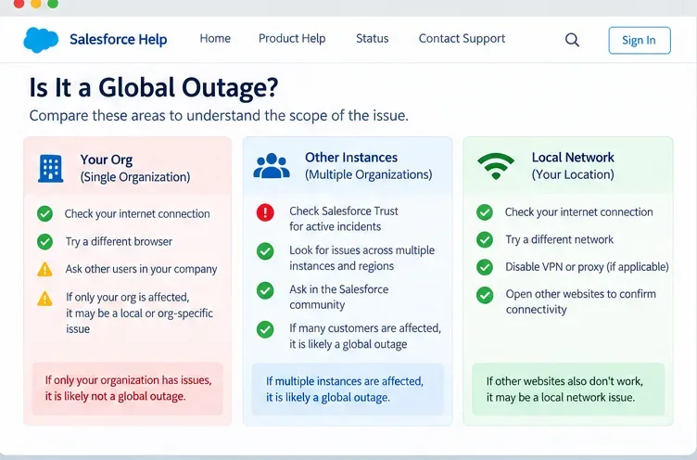The width and height of the screenshot is (697, 460).
Task: Open Contact Support in the navigation
Action: [x=462, y=39]
